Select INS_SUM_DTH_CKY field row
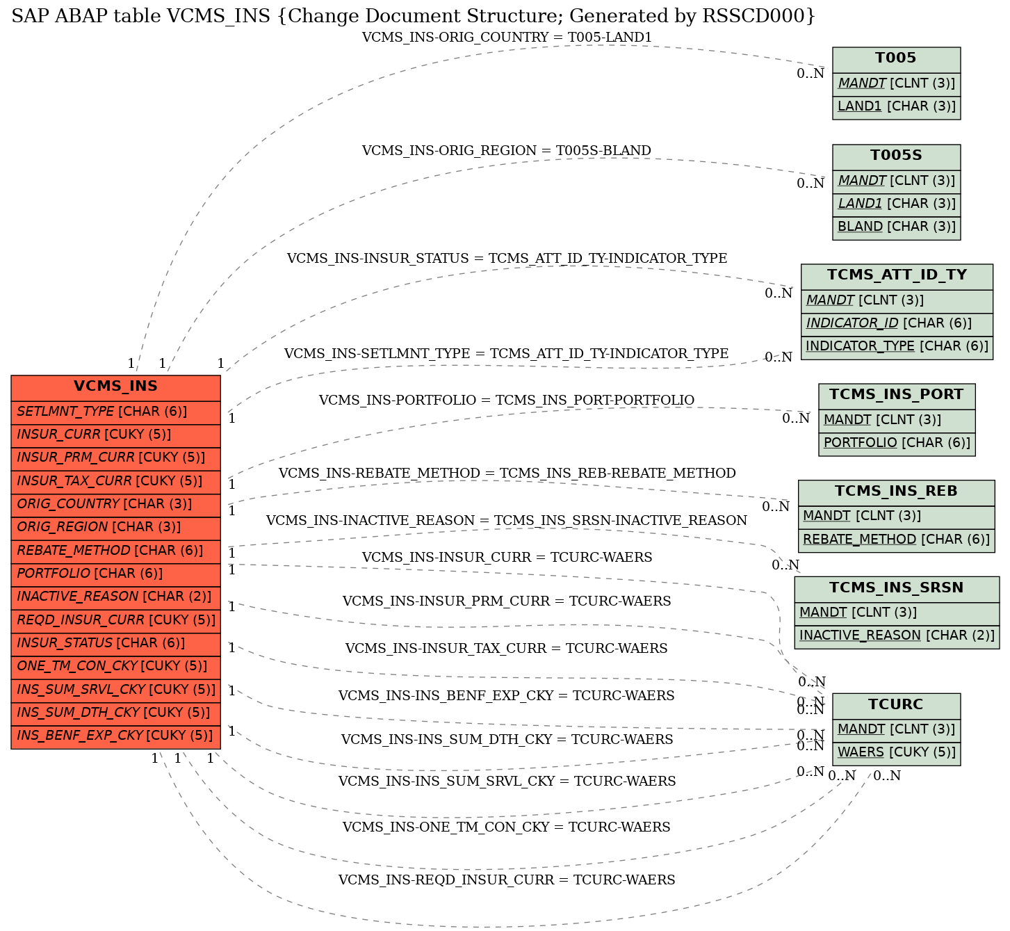 click(115, 714)
